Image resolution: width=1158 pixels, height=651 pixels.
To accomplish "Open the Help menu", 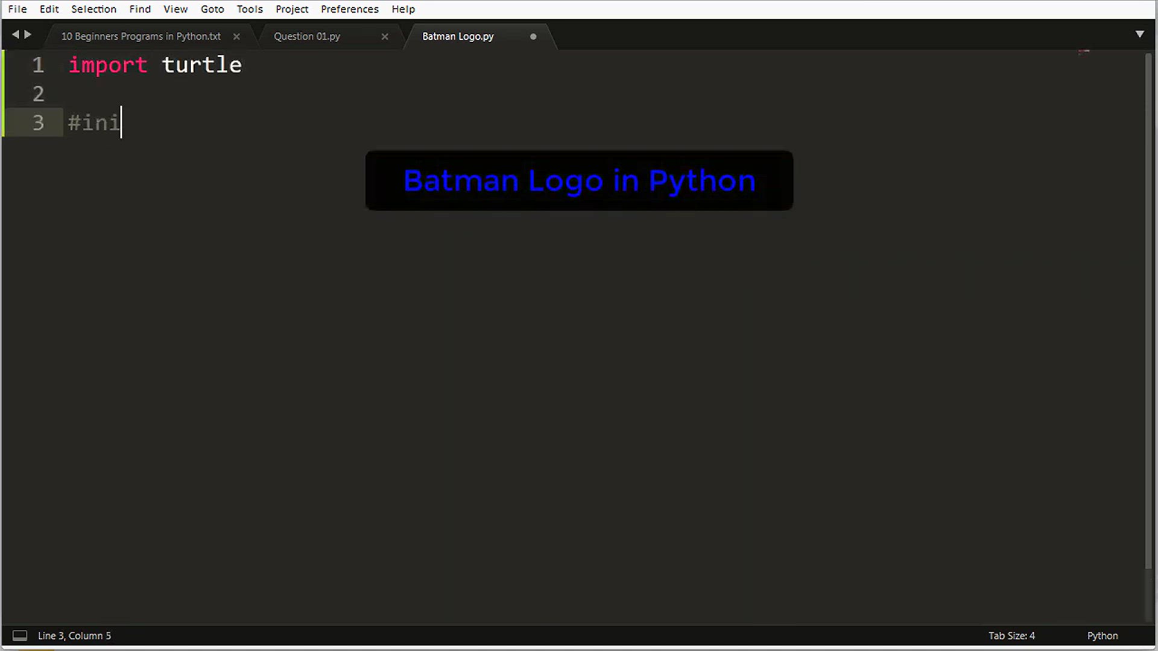I will pyautogui.click(x=403, y=9).
